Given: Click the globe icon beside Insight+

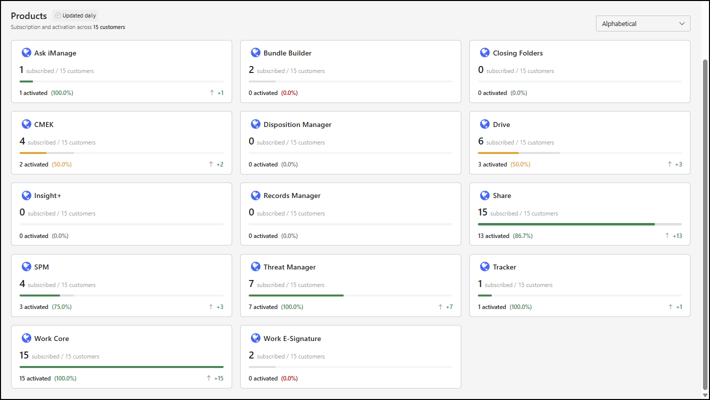Looking at the screenshot, I should pyautogui.click(x=27, y=195).
